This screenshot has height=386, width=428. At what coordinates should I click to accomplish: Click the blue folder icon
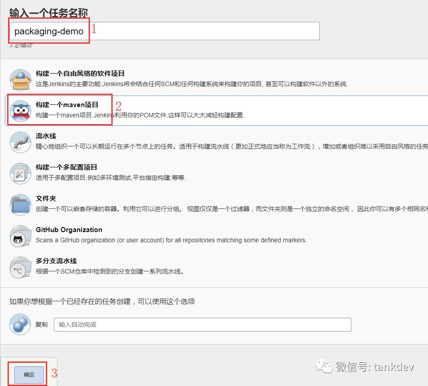(x=20, y=205)
